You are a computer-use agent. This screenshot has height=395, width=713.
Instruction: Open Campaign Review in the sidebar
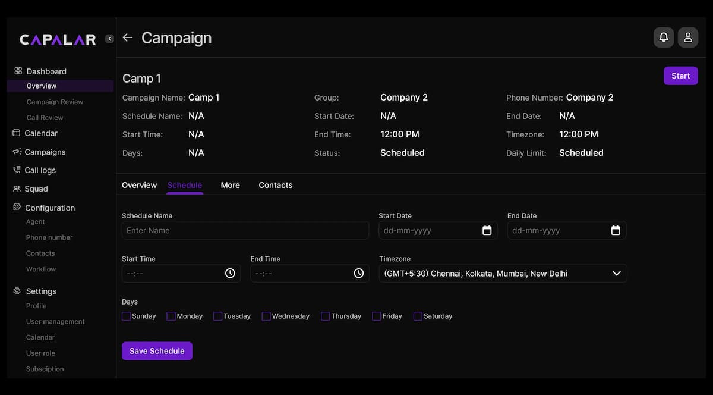coord(55,102)
